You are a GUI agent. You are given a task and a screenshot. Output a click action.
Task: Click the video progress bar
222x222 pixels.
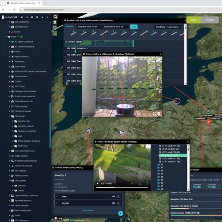[122, 187]
